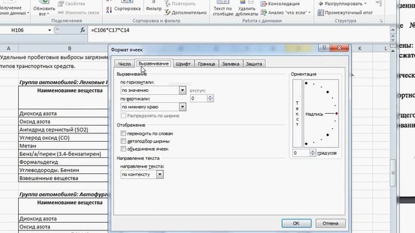The image size is (415, 233).
Task: Select vertical Текст orientation box
Action: coord(297,113)
